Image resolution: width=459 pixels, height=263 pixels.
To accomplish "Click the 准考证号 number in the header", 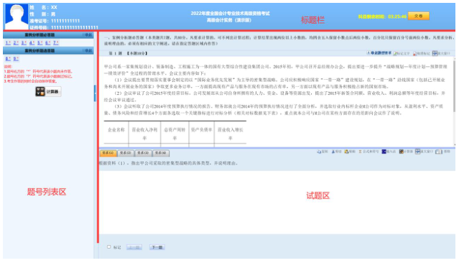I will point(65,21).
